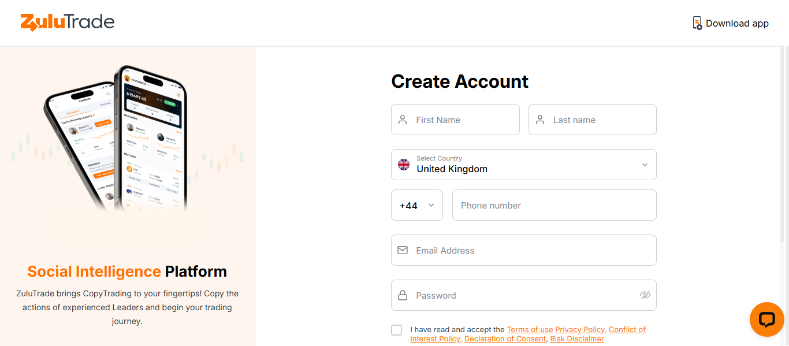The height and width of the screenshot is (346, 789).
Task: Click the envelope icon in Email field
Action: coord(403,250)
